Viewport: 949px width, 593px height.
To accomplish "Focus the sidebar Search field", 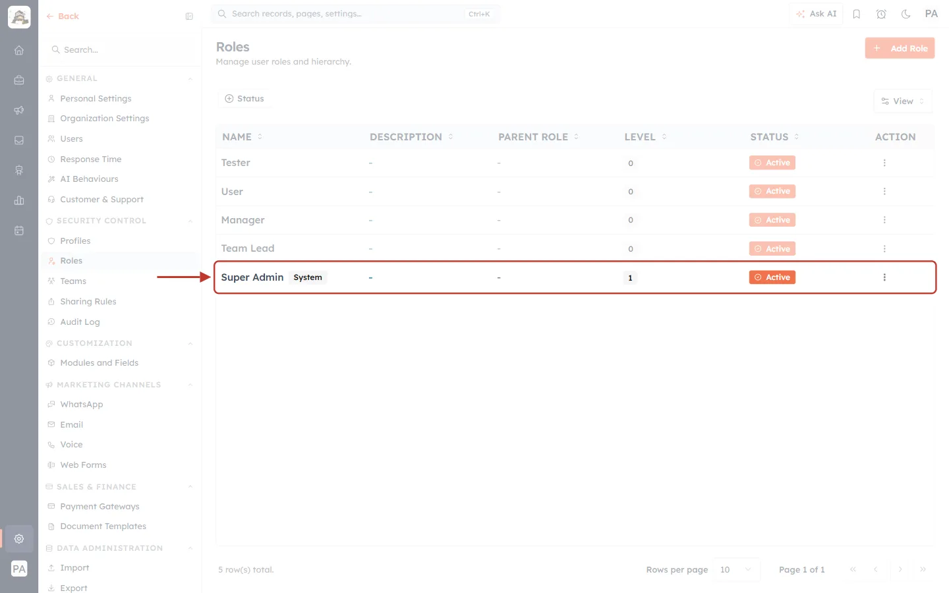I will [x=121, y=50].
